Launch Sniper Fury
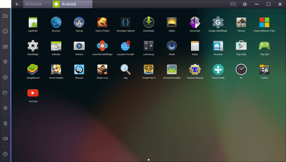286x162 pixels. tap(102, 69)
